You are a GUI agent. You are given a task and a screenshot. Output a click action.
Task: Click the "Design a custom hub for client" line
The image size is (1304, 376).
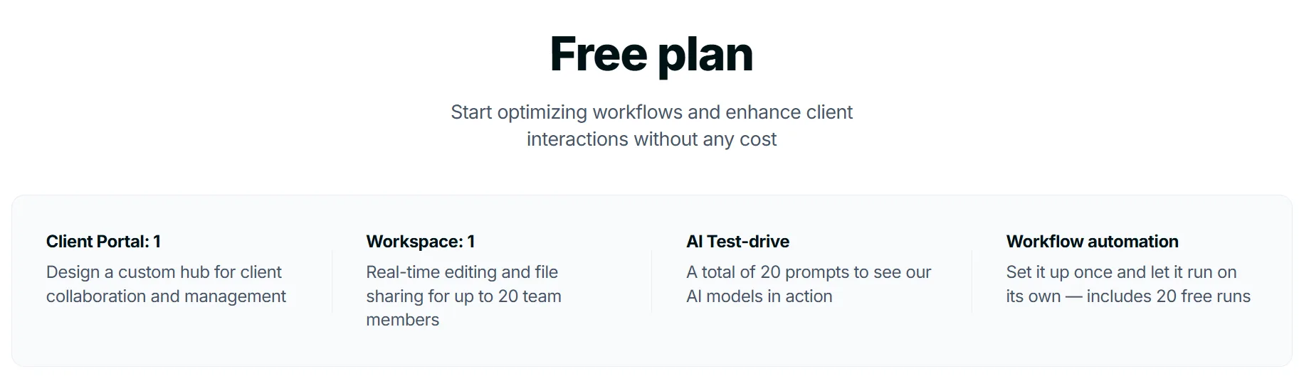[x=164, y=272]
